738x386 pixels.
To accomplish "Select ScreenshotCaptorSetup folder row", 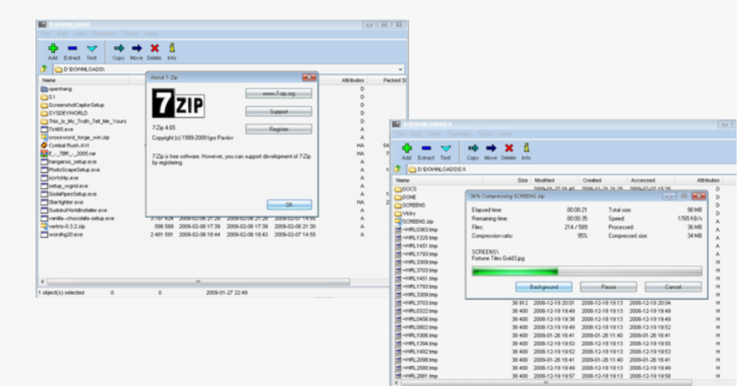I will [73, 105].
